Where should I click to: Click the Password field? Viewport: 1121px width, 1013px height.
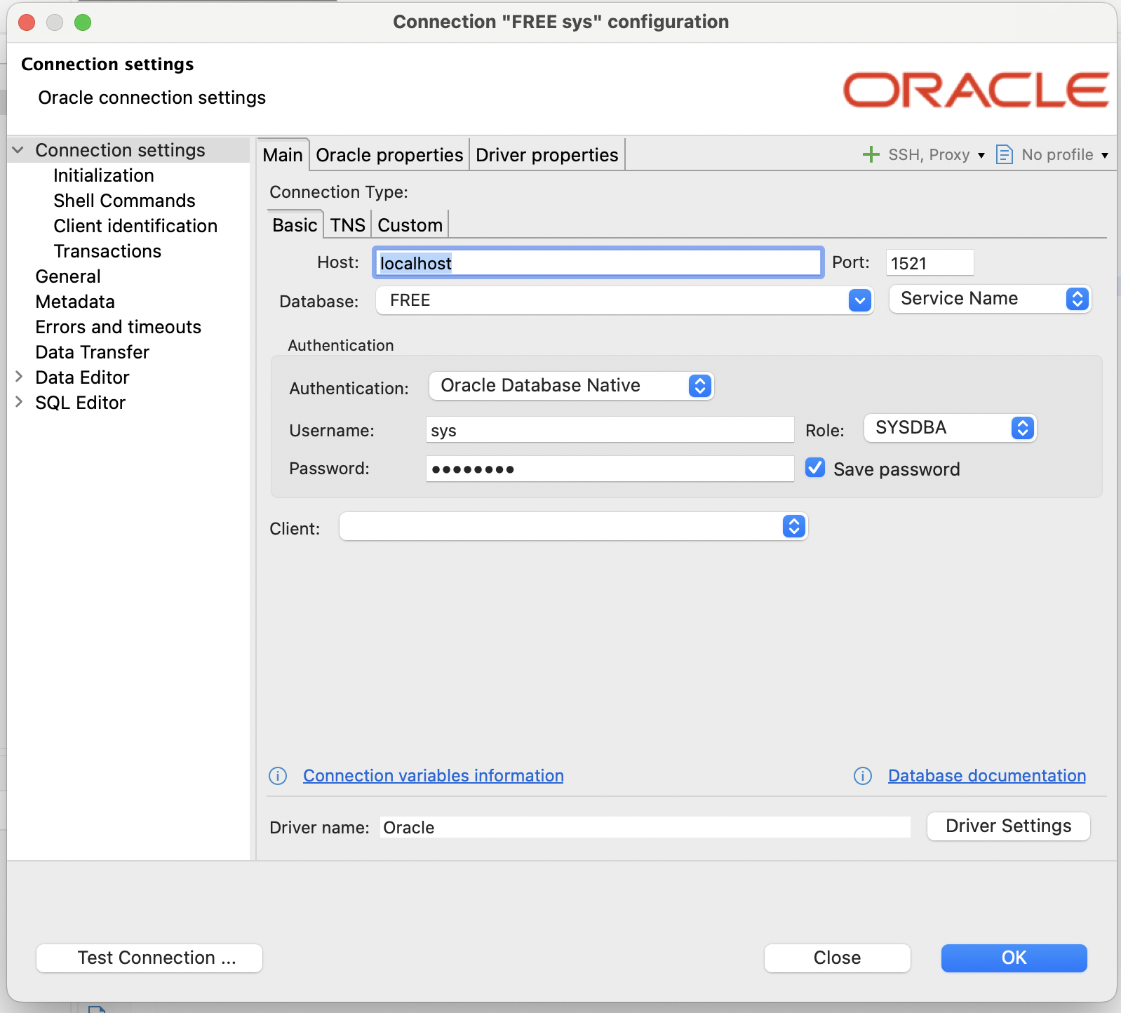[x=610, y=469]
